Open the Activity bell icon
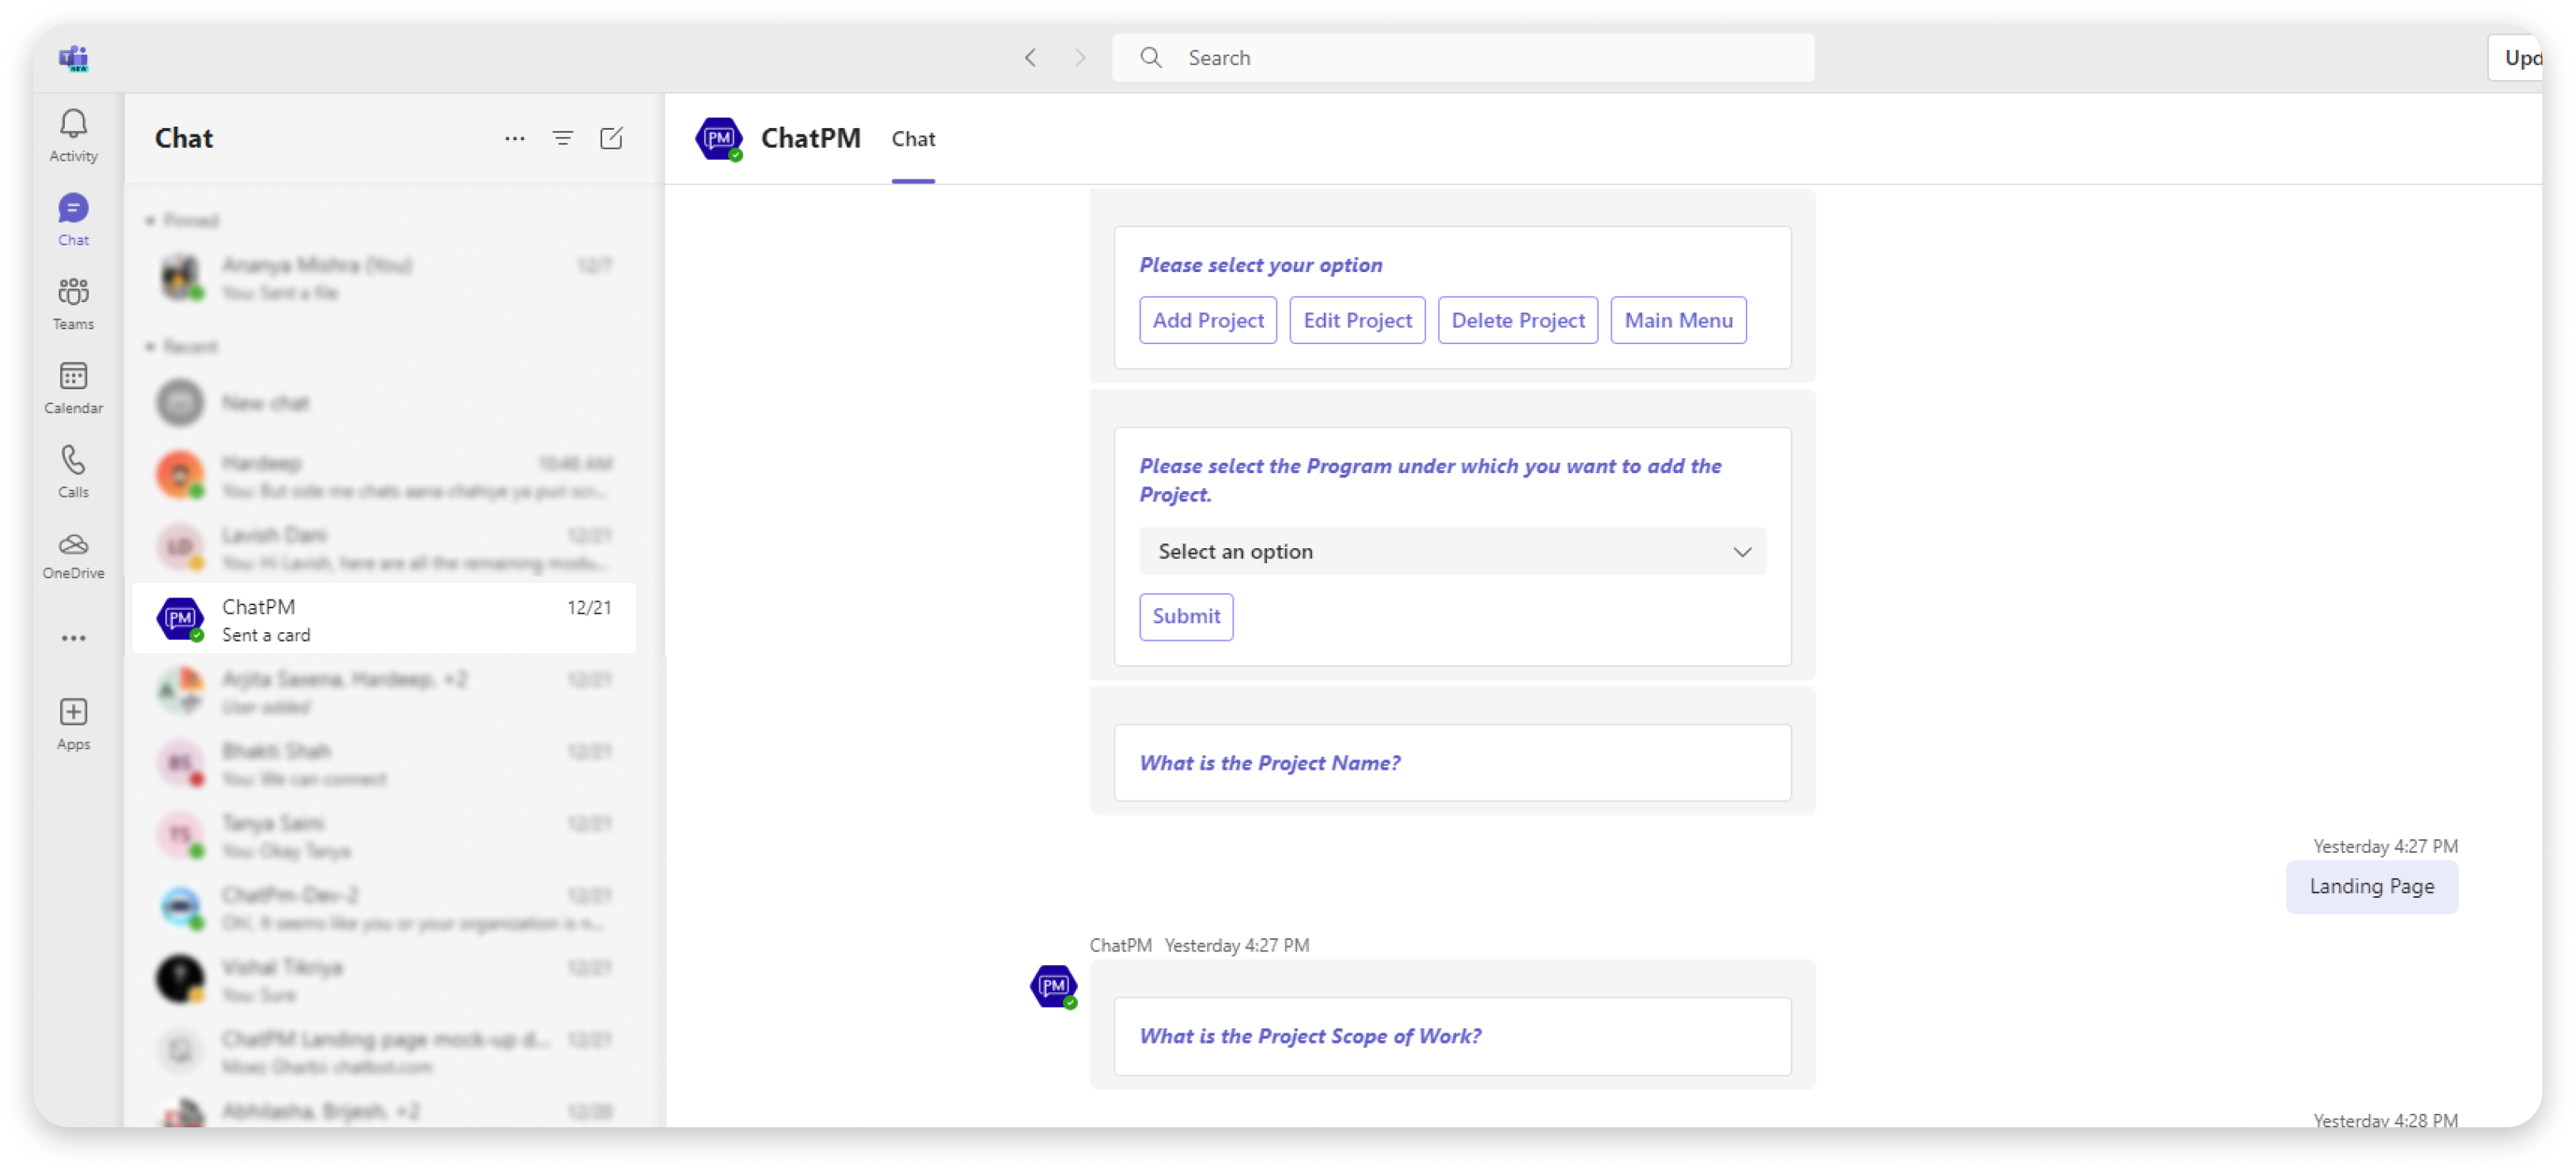Screen dimensions: 2576x1170 [73, 135]
